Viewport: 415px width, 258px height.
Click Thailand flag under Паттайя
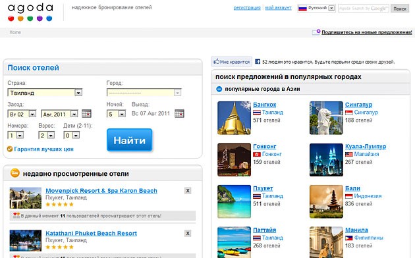point(257,238)
